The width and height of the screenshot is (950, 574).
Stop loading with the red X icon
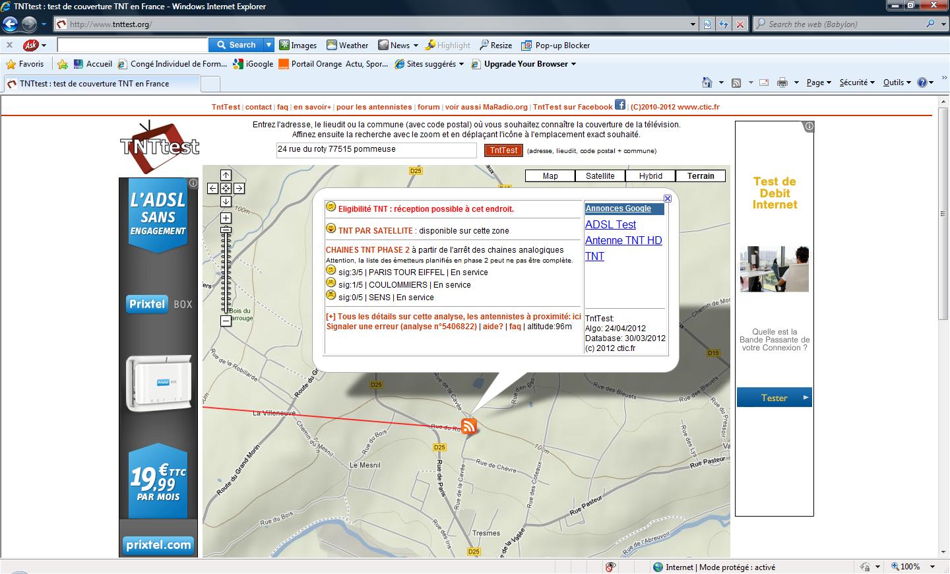tap(740, 24)
